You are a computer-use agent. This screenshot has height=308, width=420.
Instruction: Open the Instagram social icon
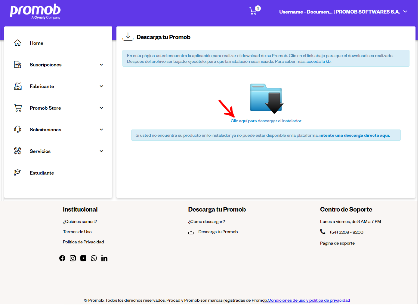[x=73, y=258]
